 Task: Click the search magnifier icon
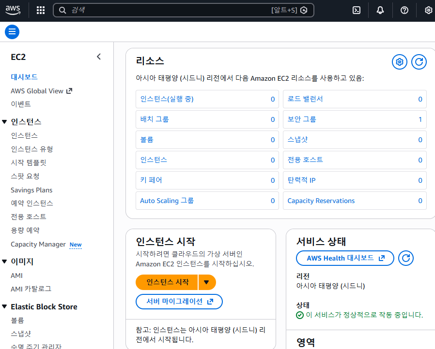click(62, 10)
